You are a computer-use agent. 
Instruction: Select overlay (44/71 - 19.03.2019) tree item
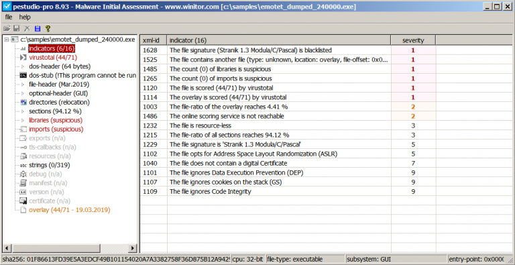[69, 210]
